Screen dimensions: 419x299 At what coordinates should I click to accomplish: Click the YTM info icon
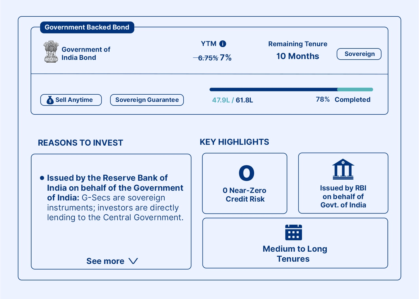point(223,44)
